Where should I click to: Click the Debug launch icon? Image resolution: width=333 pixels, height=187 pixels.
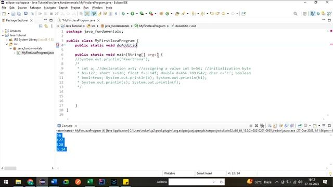click(x=123, y=14)
